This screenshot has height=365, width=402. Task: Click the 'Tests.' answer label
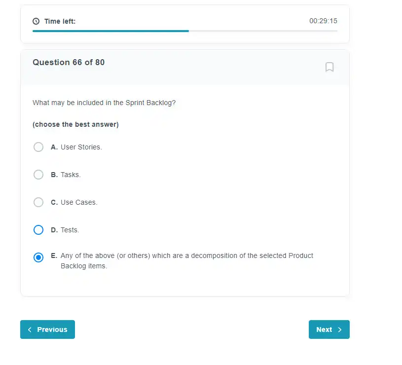pos(70,230)
